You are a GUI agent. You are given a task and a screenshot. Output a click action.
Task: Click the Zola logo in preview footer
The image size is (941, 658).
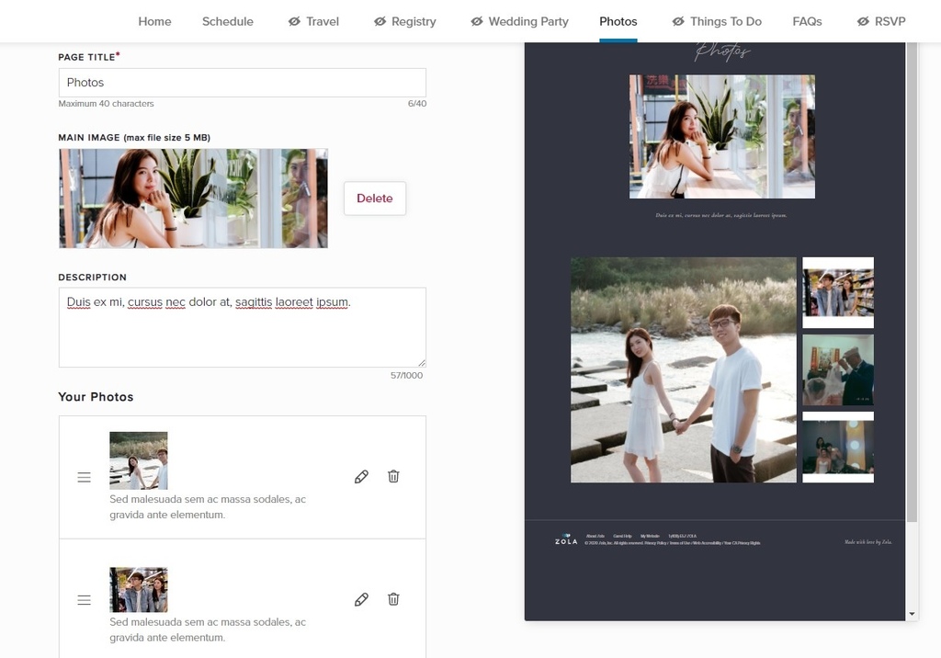click(566, 539)
